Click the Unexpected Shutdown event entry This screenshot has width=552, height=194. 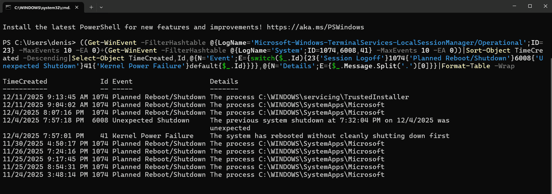[x=151, y=120]
